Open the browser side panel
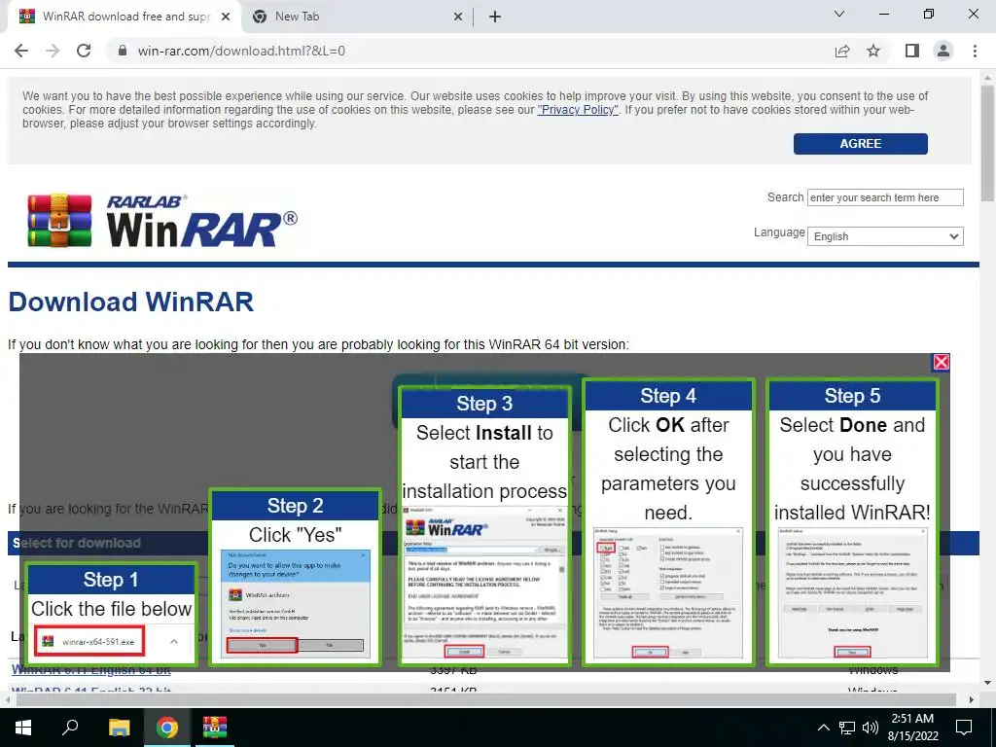996x747 pixels. click(912, 51)
